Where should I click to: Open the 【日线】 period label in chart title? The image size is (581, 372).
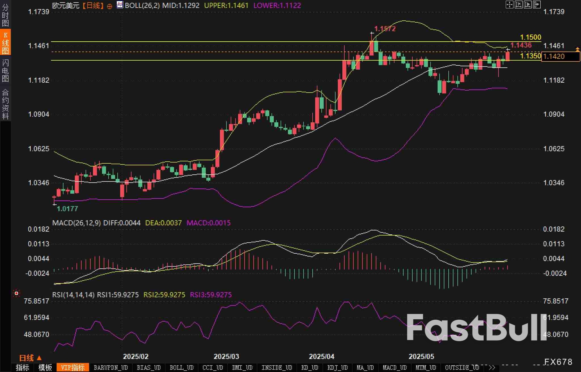[93, 6]
